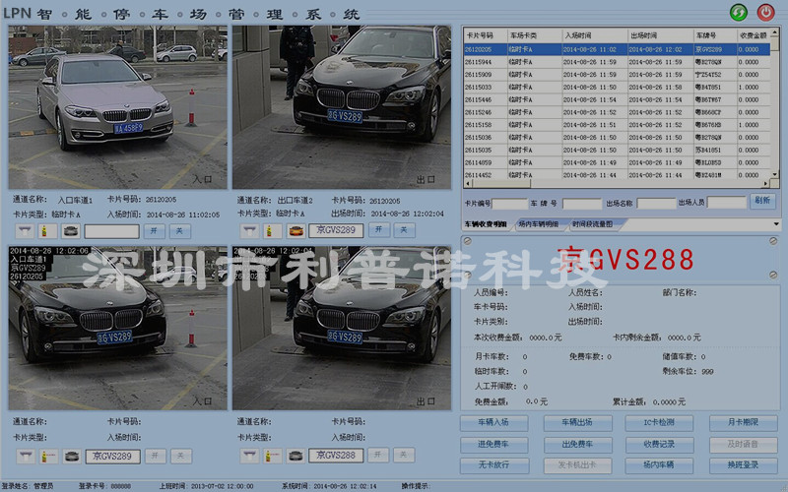788x492 pixels.
Task: Click the records table vertical scrollbar
Action: click(x=776, y=108)
